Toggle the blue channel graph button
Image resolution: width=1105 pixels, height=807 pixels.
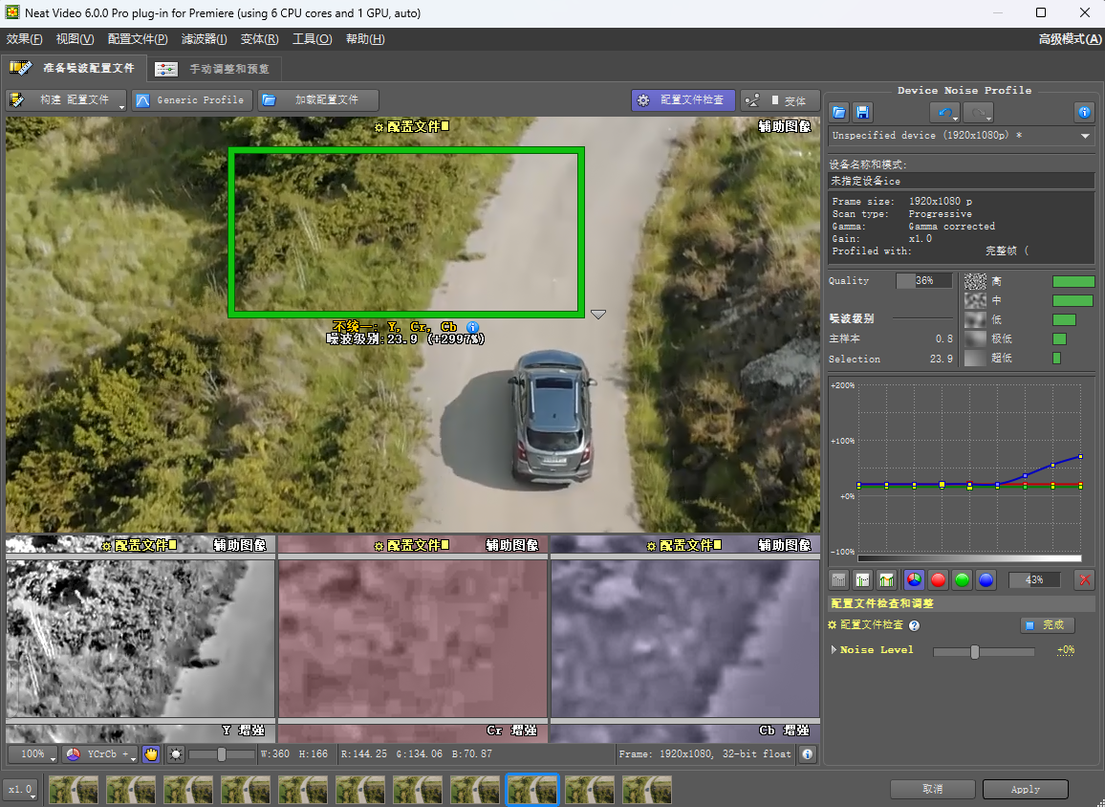[986, 580]
